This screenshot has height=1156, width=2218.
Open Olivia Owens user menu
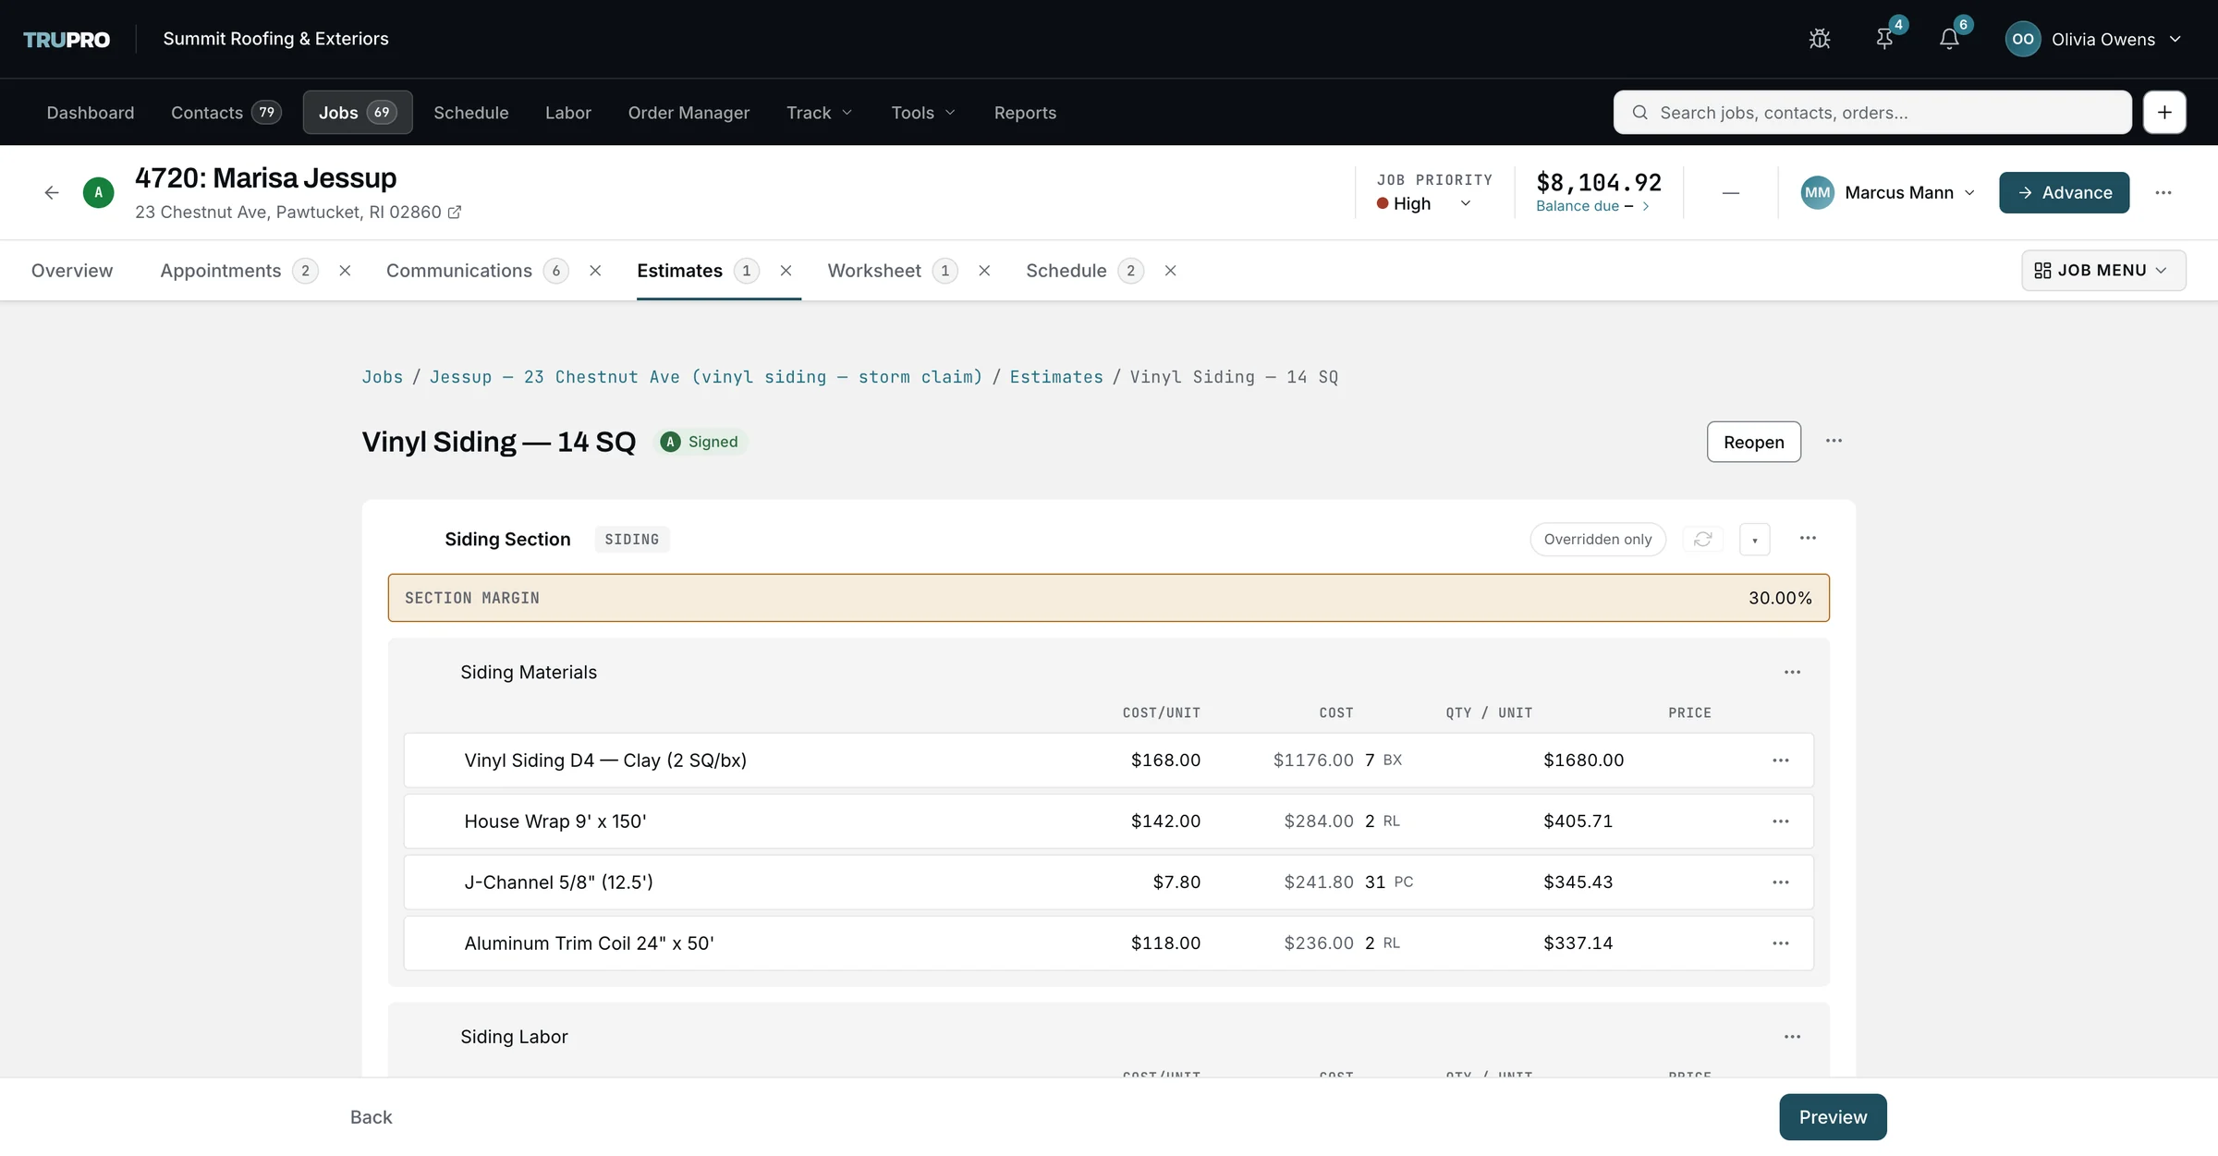(2094, 39)
